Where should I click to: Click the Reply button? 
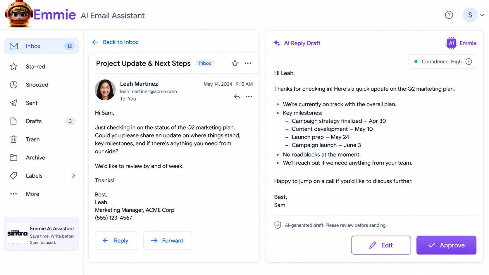116,241
